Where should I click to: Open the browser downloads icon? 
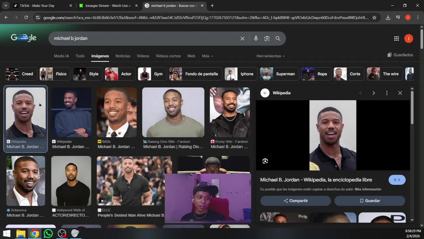click(x=388, y=18)
